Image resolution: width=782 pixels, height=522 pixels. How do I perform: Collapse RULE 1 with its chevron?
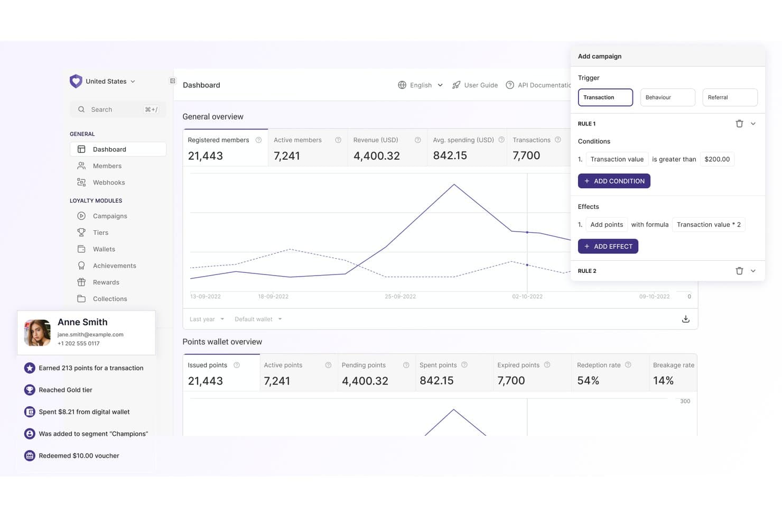[753, 124]
